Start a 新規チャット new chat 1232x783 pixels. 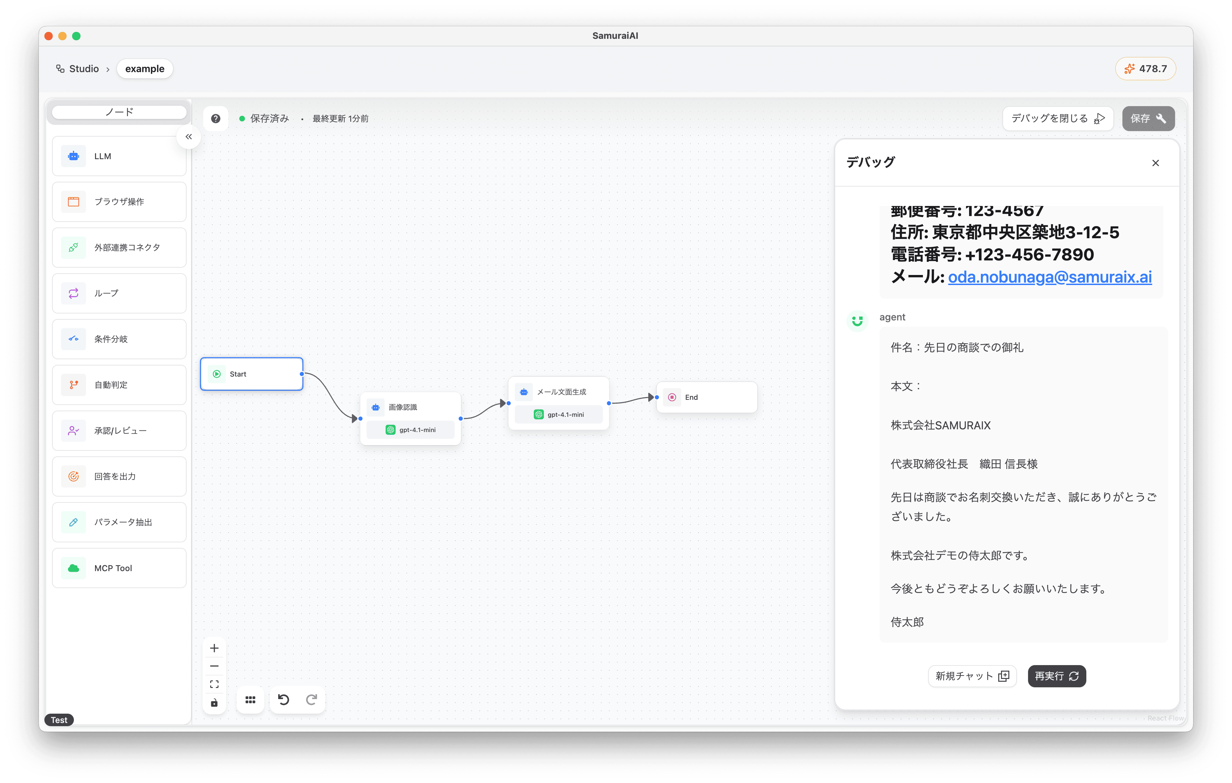tap(972, 676)
